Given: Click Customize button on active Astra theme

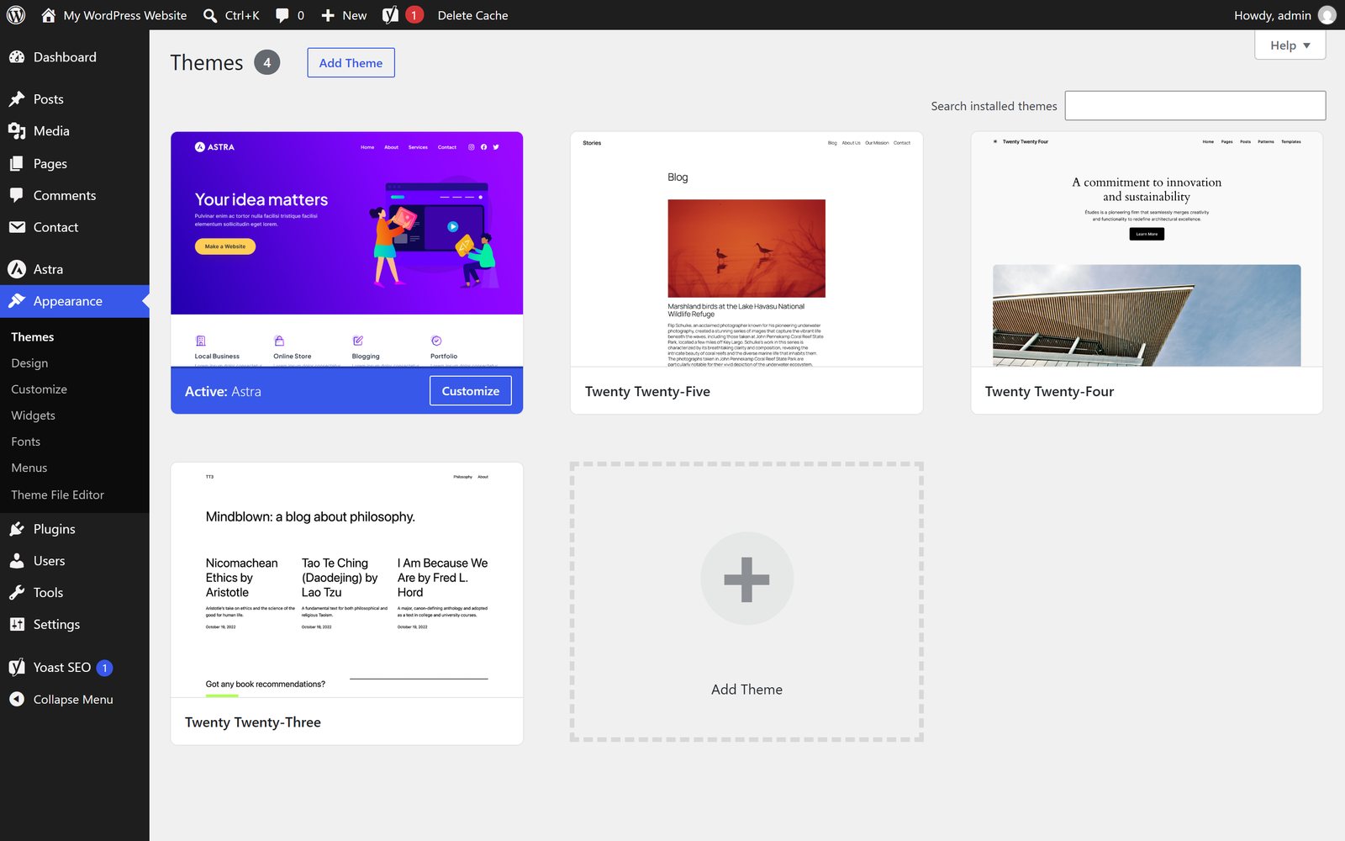Looking at the screenshot, I should [x=471, y=391].
